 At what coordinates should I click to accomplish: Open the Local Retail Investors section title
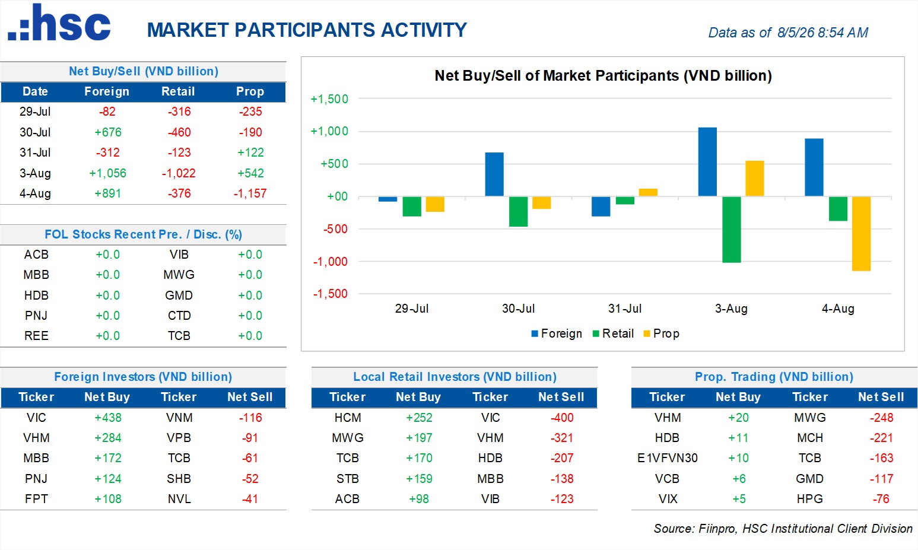[455, 377]
